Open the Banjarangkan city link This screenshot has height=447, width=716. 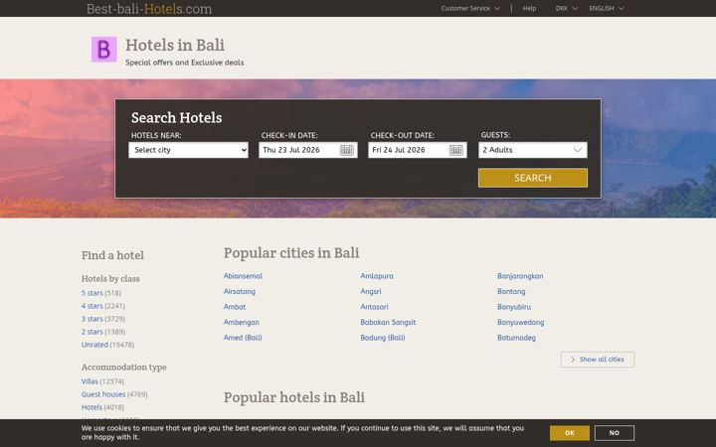click(x=520, y=276)
